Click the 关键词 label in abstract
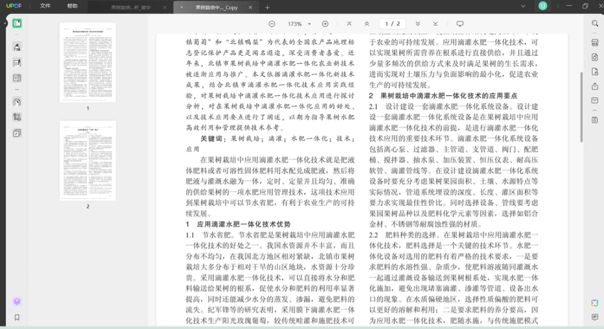The height and width of the screenshot is (329, 604). coord(213,138)
